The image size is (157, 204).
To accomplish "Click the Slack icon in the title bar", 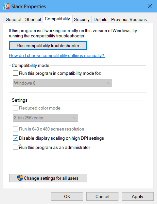I will 6,6.
